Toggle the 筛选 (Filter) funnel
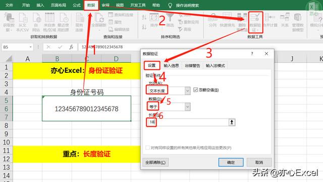This screenshot has width=323, height=182. (170, 20)
